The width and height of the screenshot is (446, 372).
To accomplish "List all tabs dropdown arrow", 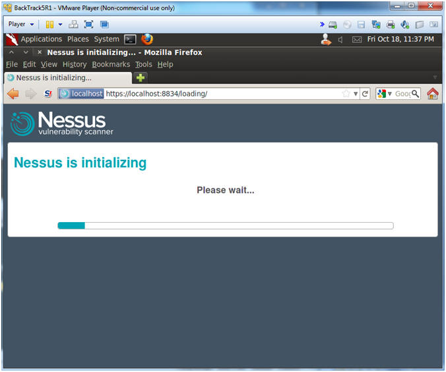I will (x=435, y=77).
